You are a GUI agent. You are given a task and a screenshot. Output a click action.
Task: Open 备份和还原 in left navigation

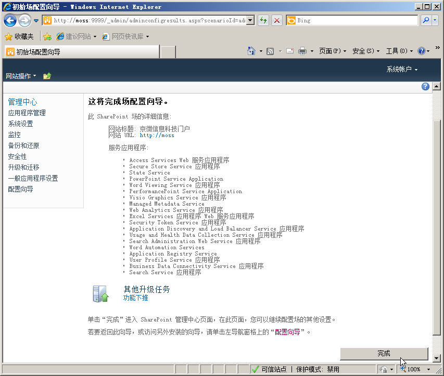[23, 146]
